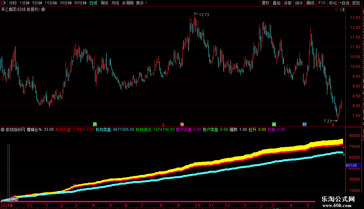Image resolution: width=364 pixels, height=209 pixels.
Task: Click the diamond marker icon above the chart
Action: point(336,10)
